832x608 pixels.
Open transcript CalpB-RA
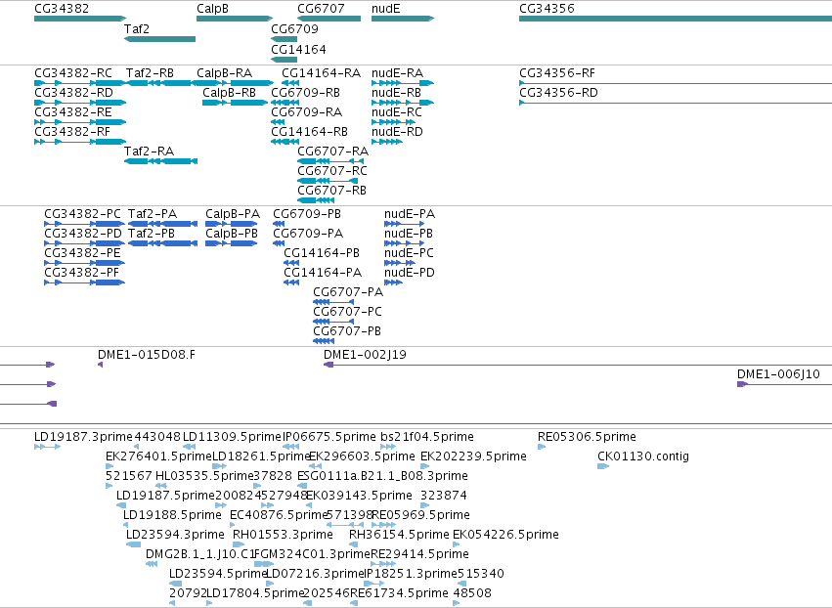pos(225,73)
